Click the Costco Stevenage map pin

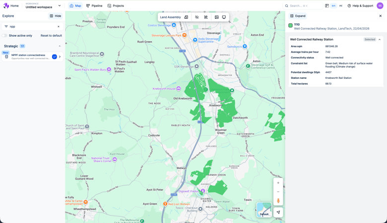pyautogui.click(x=174, y=25)
